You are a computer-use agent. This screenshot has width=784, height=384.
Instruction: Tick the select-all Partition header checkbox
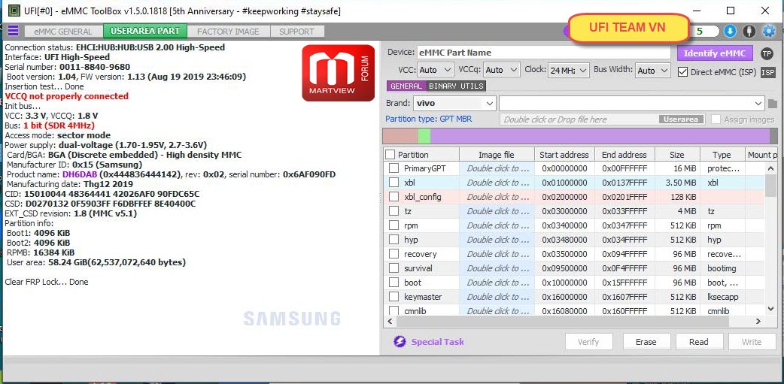click(x=390, y=155)
